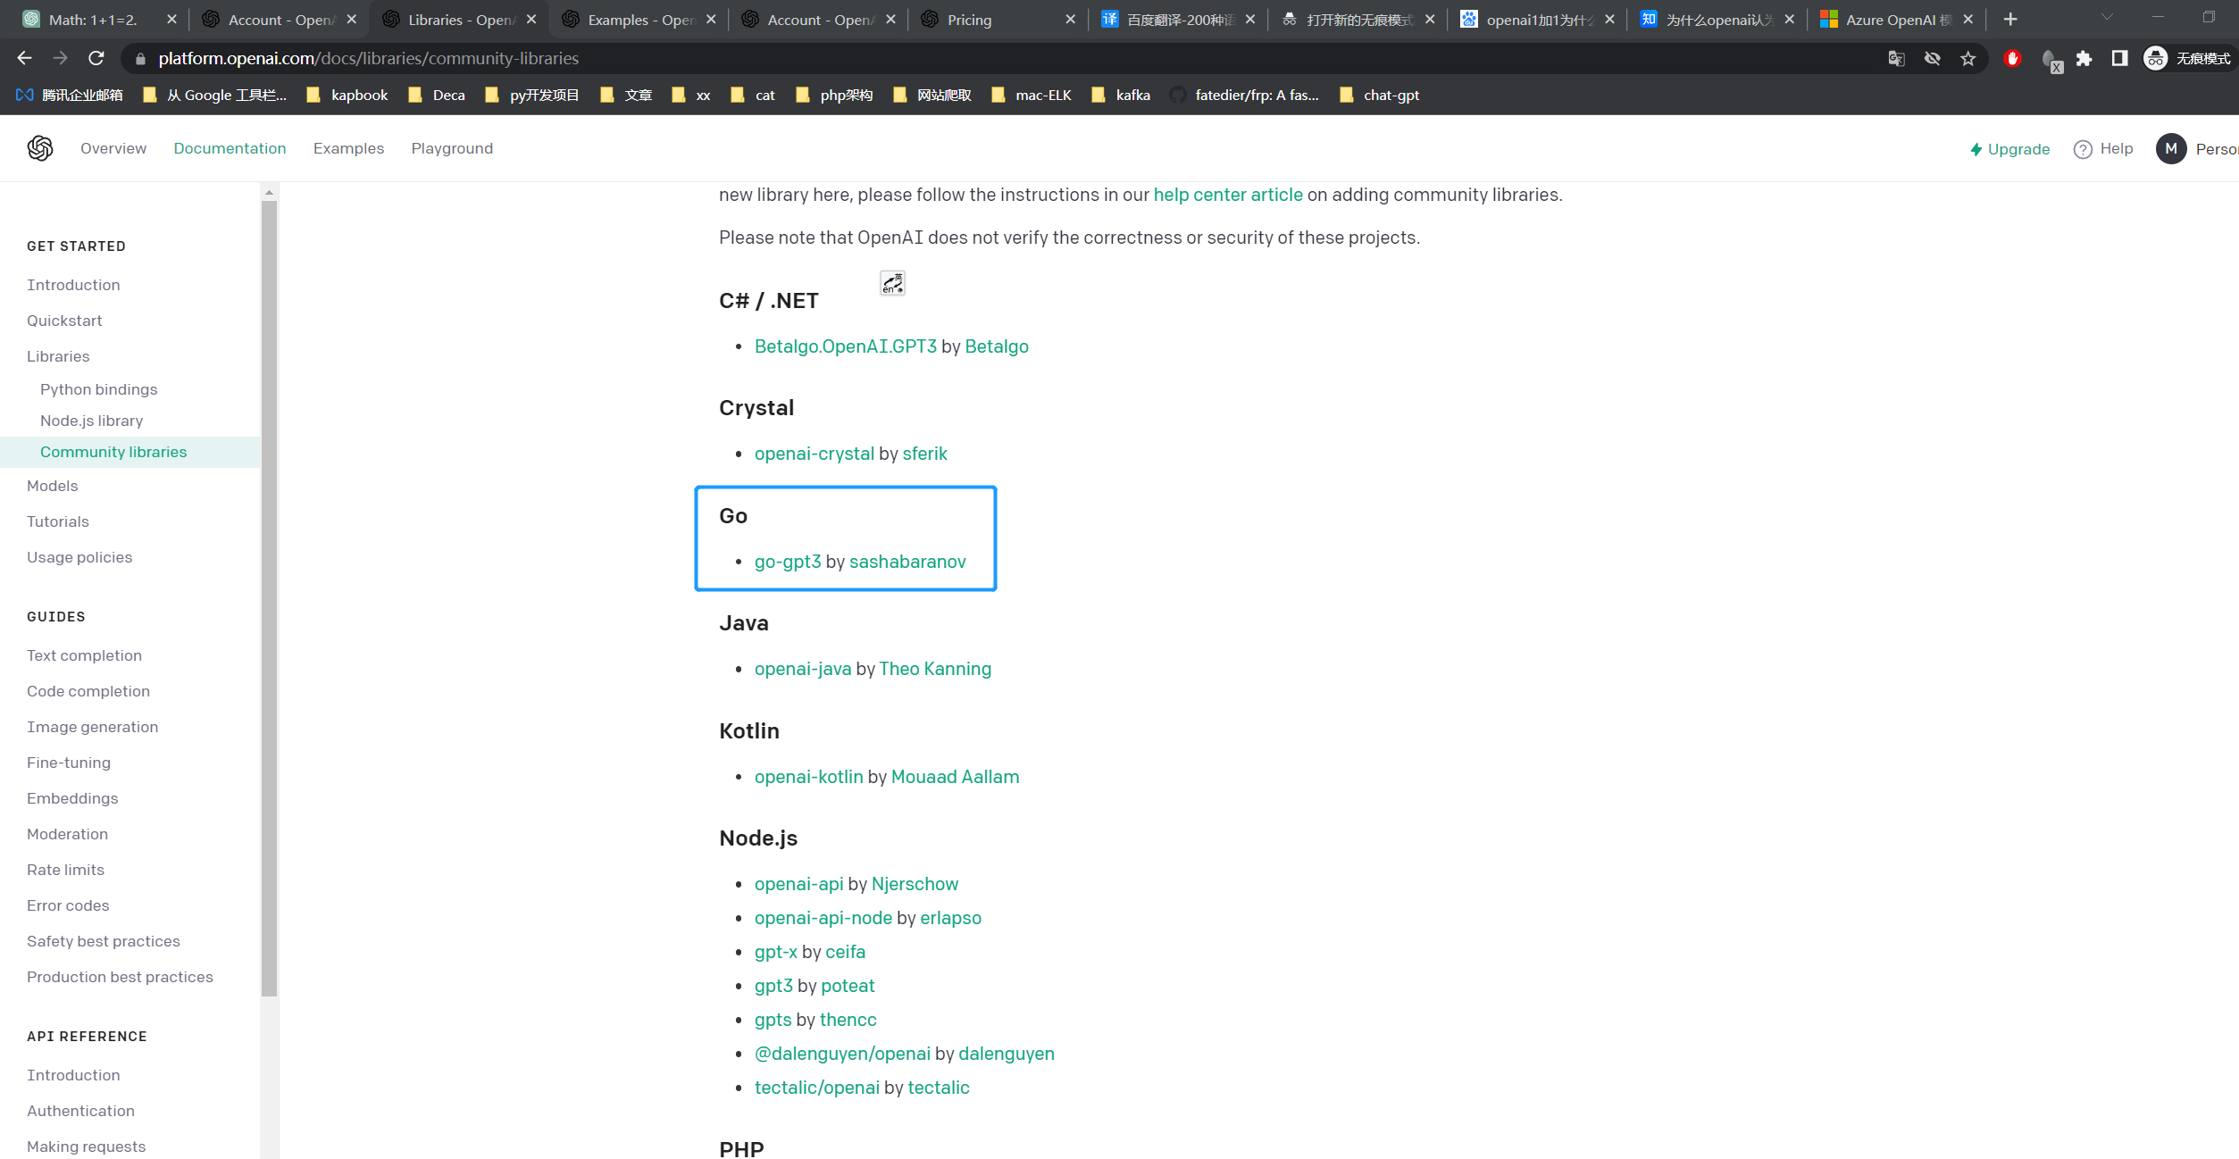Click the OpenAI logo in header
The image size is (2239, 1159).
pos(40,148)
